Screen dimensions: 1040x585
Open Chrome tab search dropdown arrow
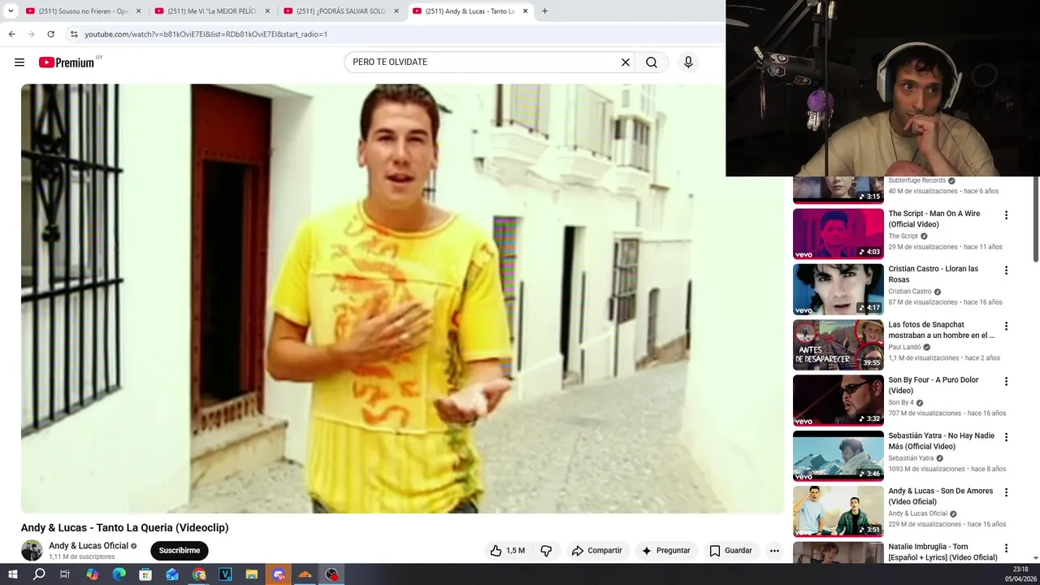point(11,11)
